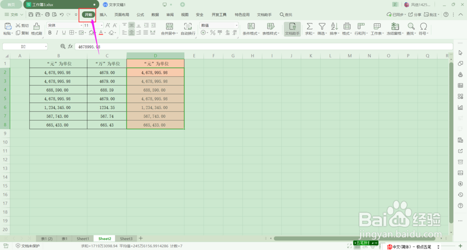The image size is (467, 250).
Task: Toggle top vertical alignment
Action: [125, 25]
